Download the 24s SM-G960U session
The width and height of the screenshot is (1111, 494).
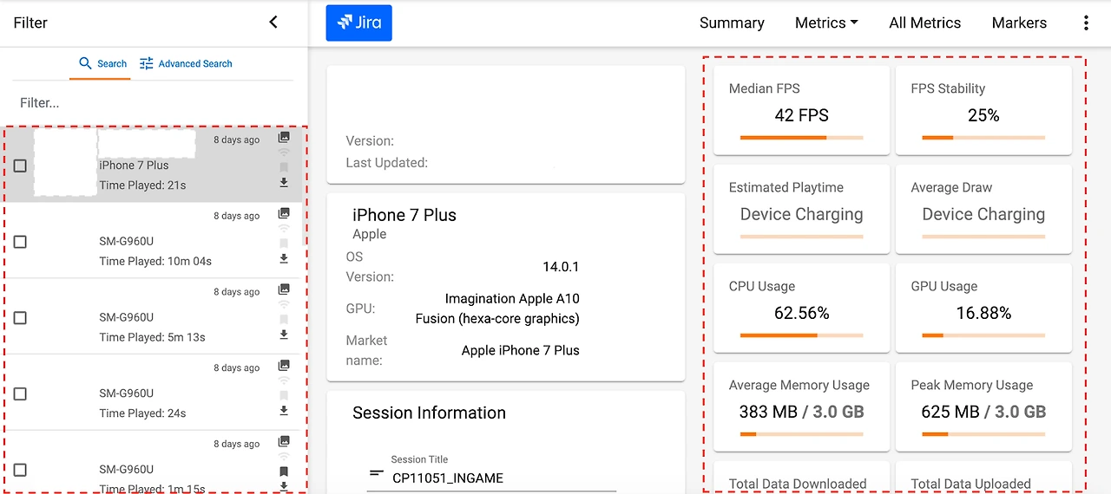pos(284,411)
